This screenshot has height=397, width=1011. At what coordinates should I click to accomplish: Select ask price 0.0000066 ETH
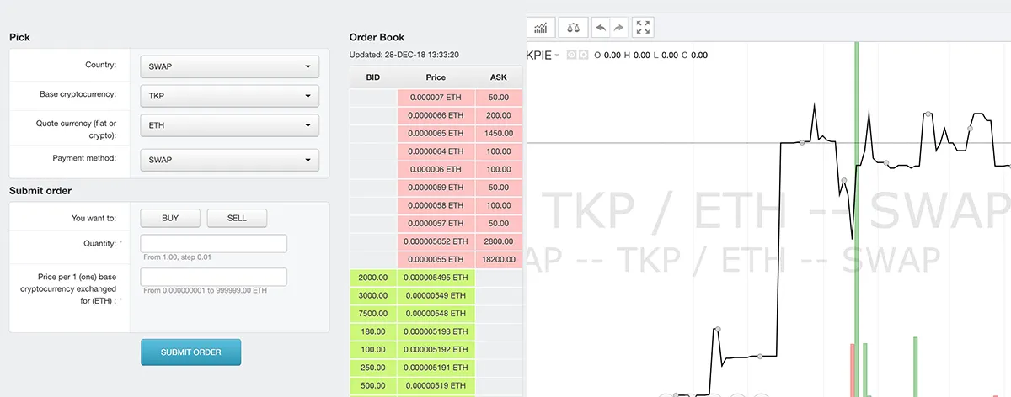[x=436, y=115]
